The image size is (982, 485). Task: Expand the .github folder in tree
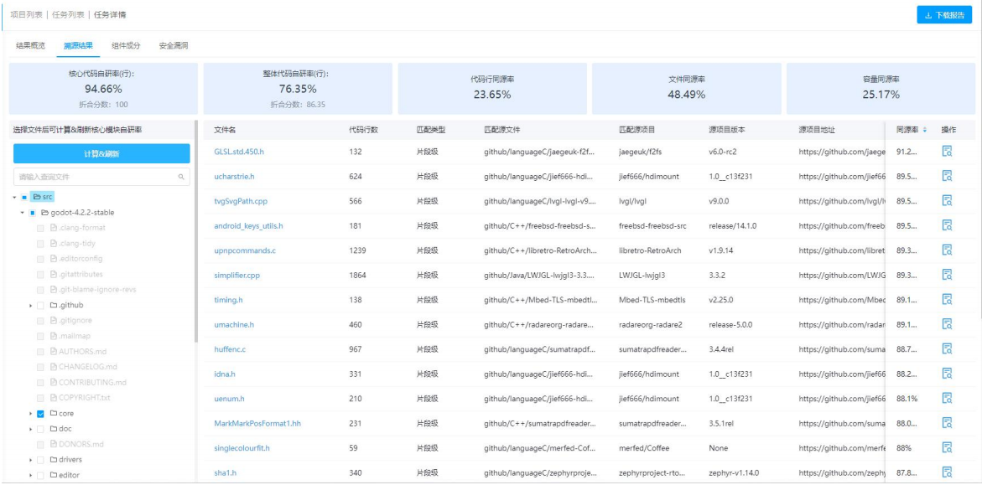coord(31,306)
